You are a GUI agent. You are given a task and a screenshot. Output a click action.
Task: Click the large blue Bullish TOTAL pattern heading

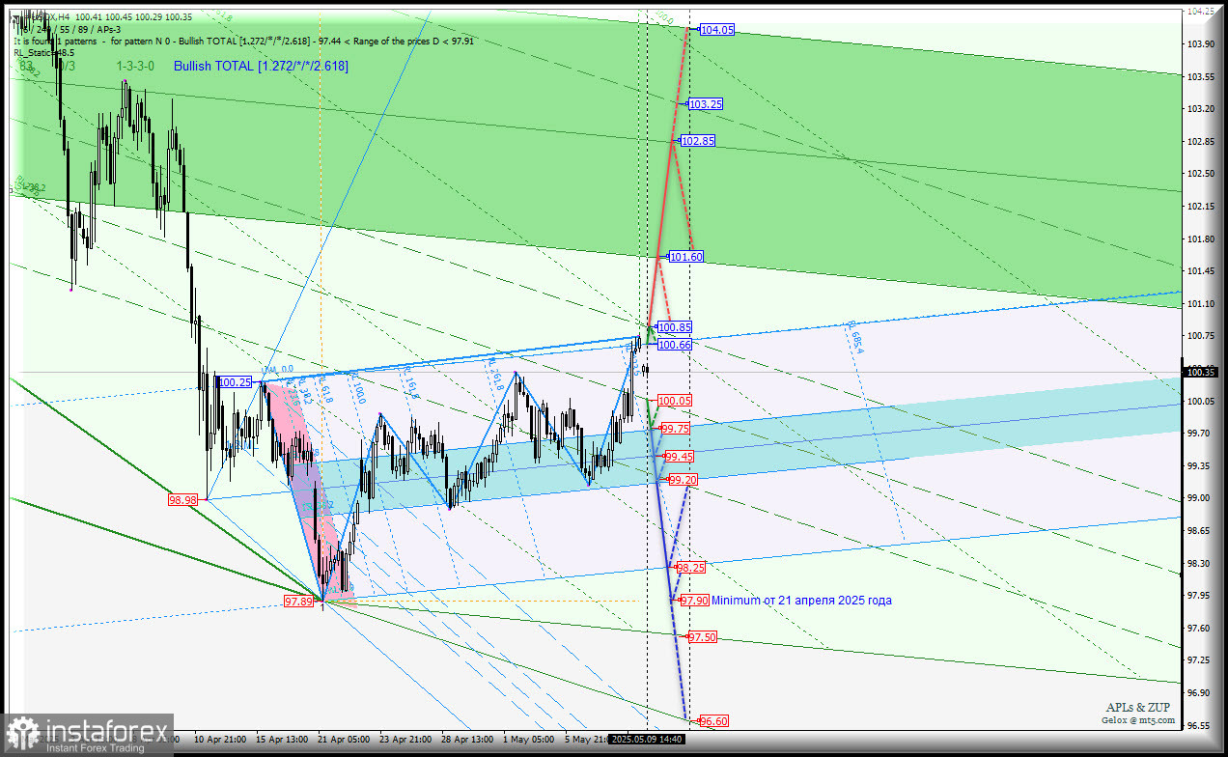coord(262,66)
